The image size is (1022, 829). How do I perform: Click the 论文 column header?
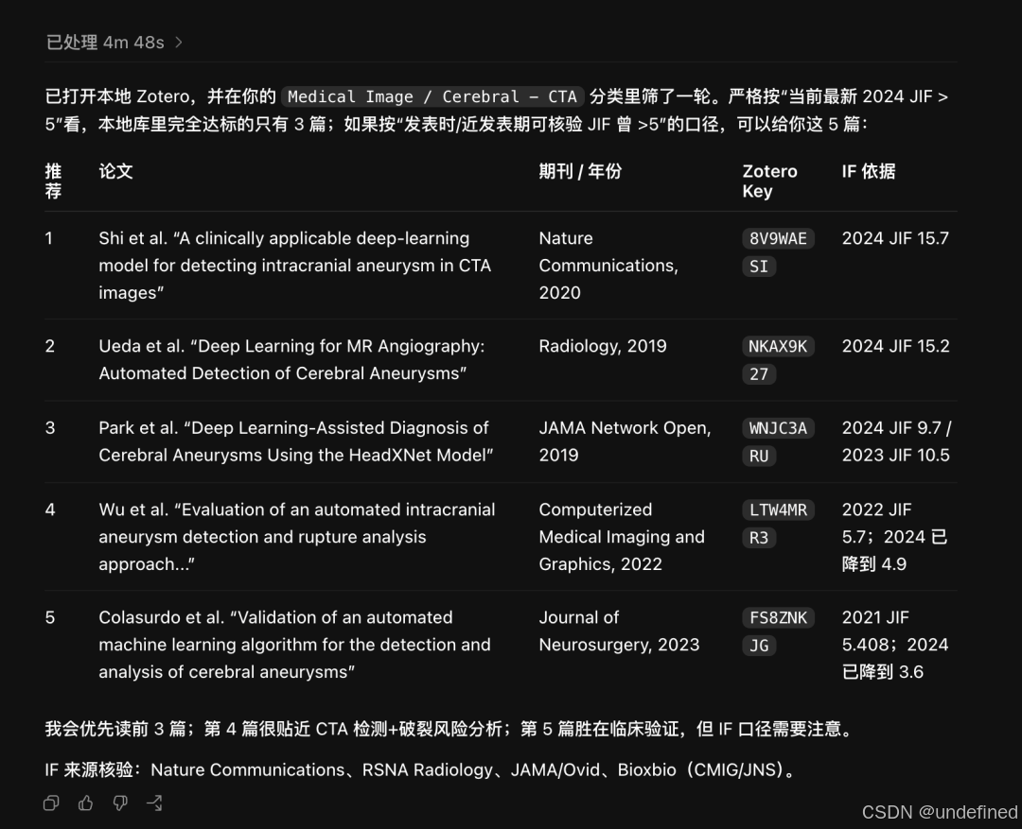[116, 171]
